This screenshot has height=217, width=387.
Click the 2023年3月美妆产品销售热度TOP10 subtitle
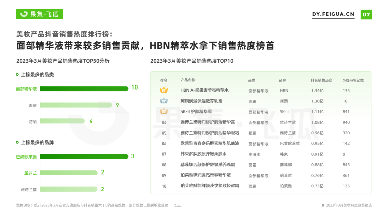tap(192, 61)
